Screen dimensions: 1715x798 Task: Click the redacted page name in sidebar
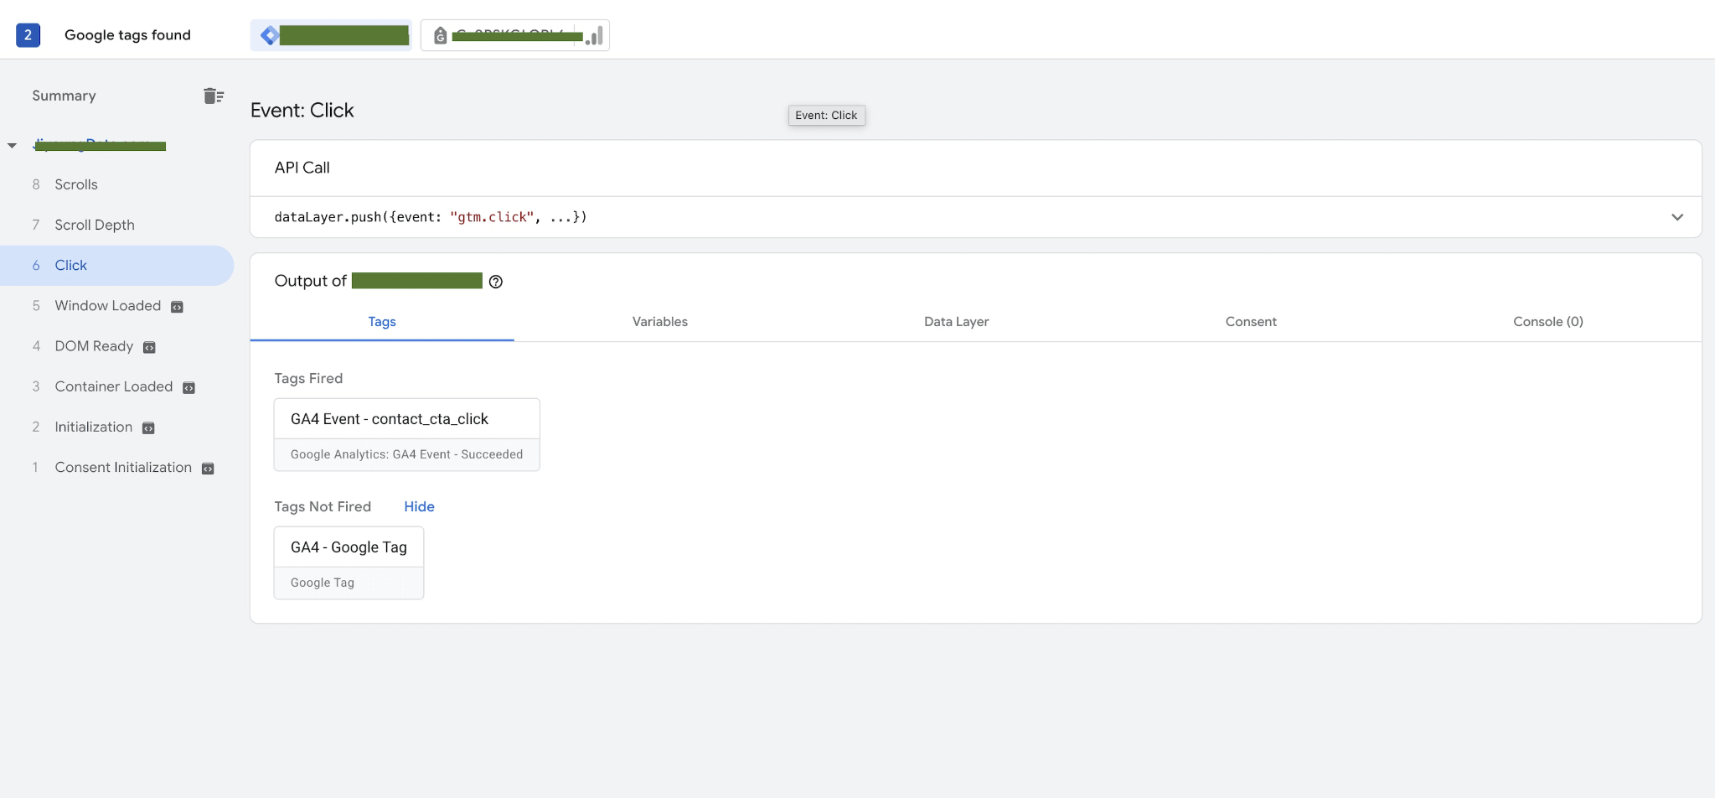pos(100,145)
